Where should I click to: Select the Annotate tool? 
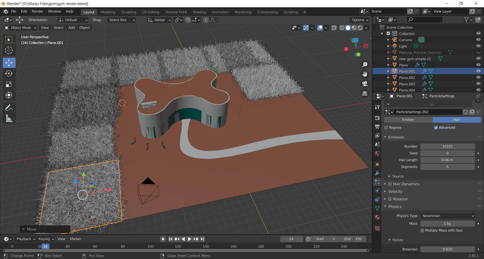(9, 108)
